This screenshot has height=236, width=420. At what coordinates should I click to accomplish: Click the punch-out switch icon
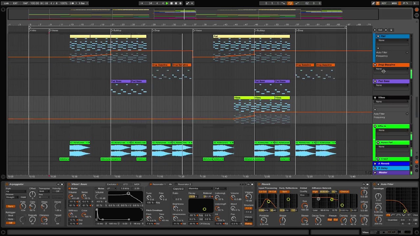click(x=297, y=3)
